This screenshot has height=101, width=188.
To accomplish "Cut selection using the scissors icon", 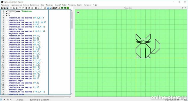I will point(11,8).
